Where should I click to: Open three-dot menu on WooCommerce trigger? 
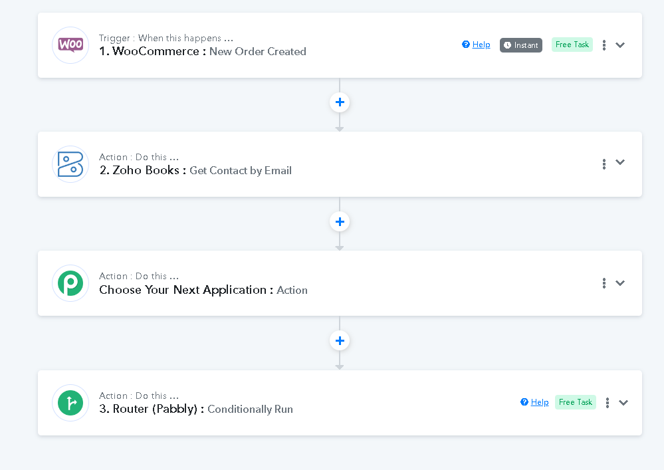pos(604,45)
